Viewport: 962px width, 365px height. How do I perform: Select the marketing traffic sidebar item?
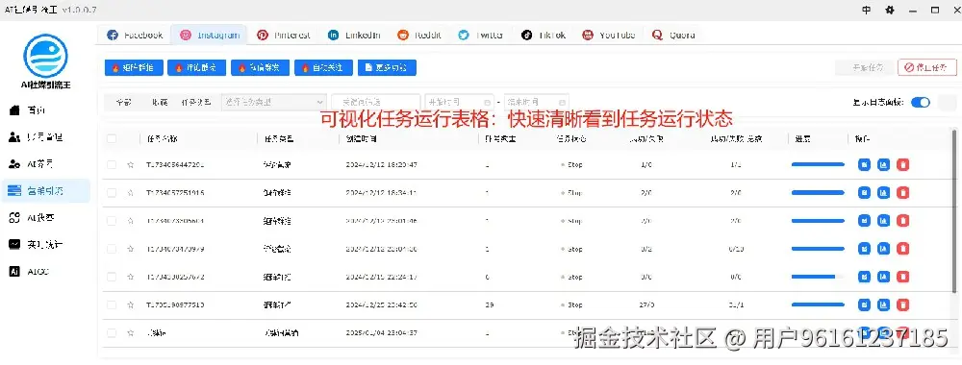45,191
